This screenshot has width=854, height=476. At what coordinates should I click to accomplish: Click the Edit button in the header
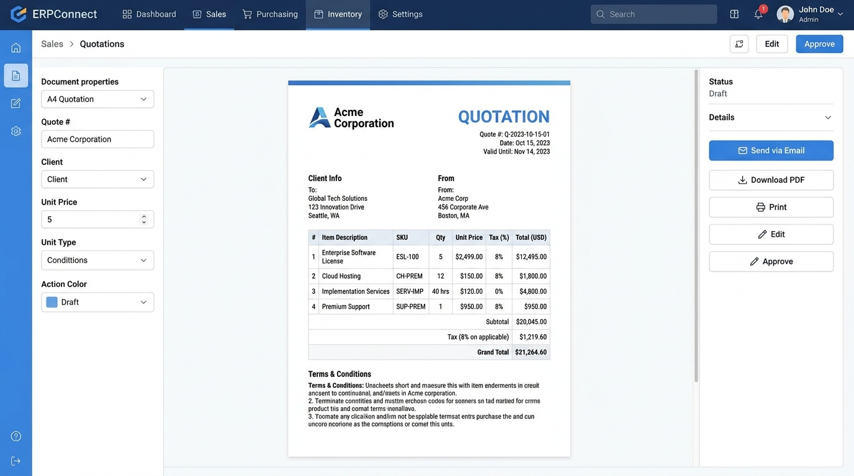pos(772,44)
